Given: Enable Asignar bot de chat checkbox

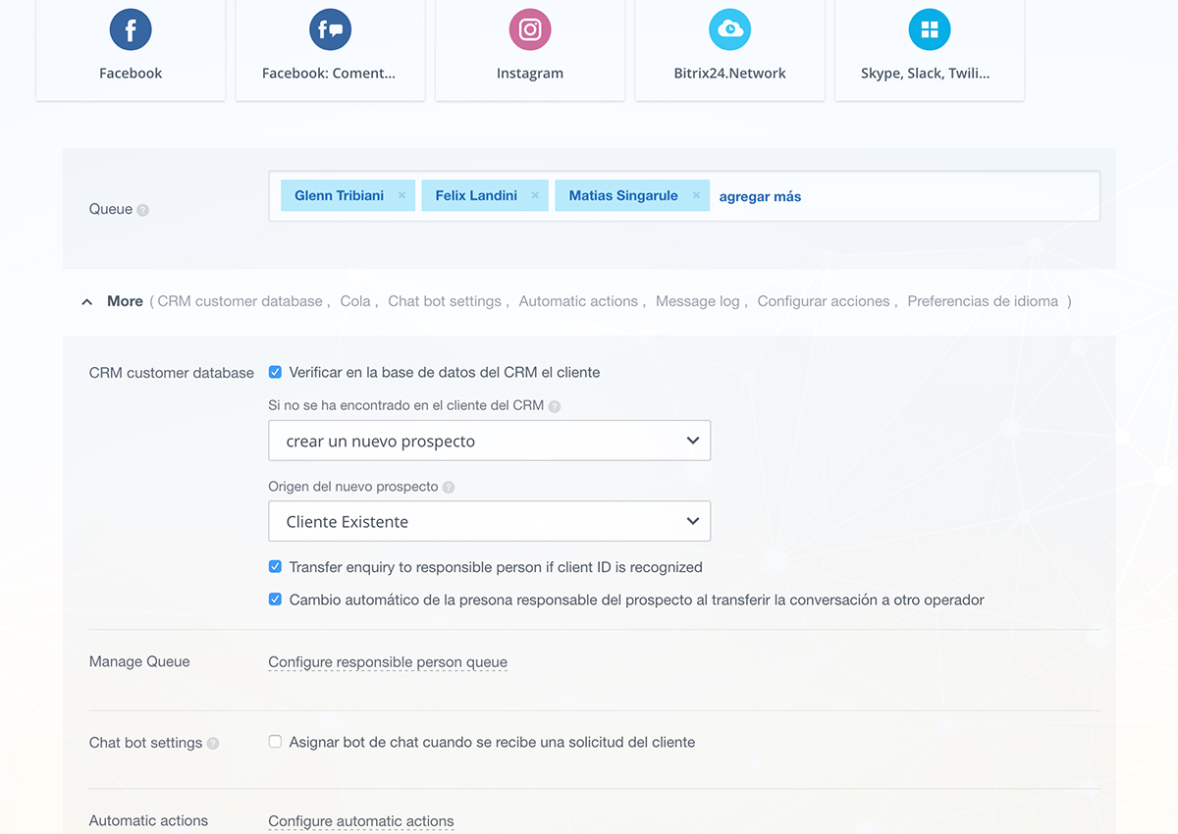Looking at the screenshot, I should tap(275, 743).
